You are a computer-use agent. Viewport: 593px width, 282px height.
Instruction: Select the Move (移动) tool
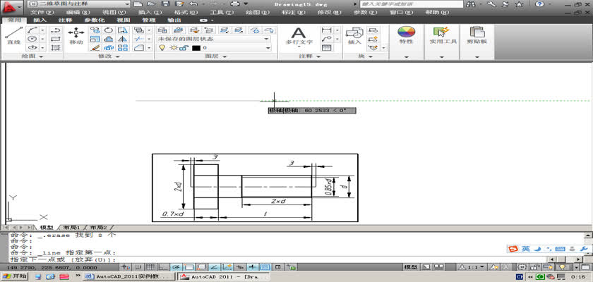[76, 36]
